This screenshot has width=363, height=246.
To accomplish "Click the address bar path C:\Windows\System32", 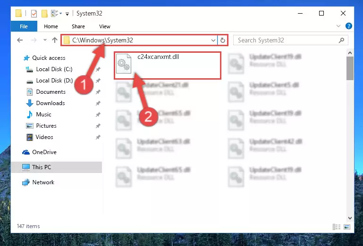I will click(x=102, y=40).
